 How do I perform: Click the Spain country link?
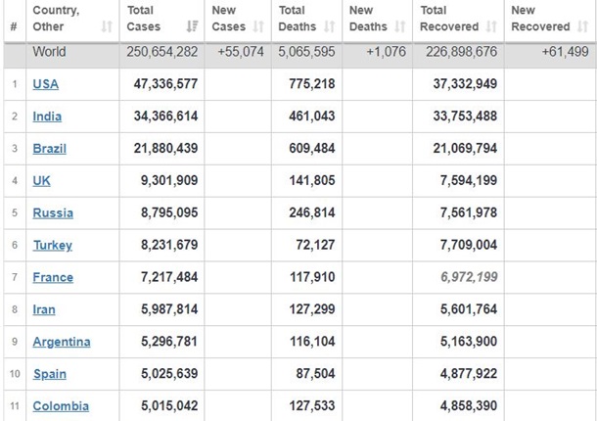[x=49, y=375]
